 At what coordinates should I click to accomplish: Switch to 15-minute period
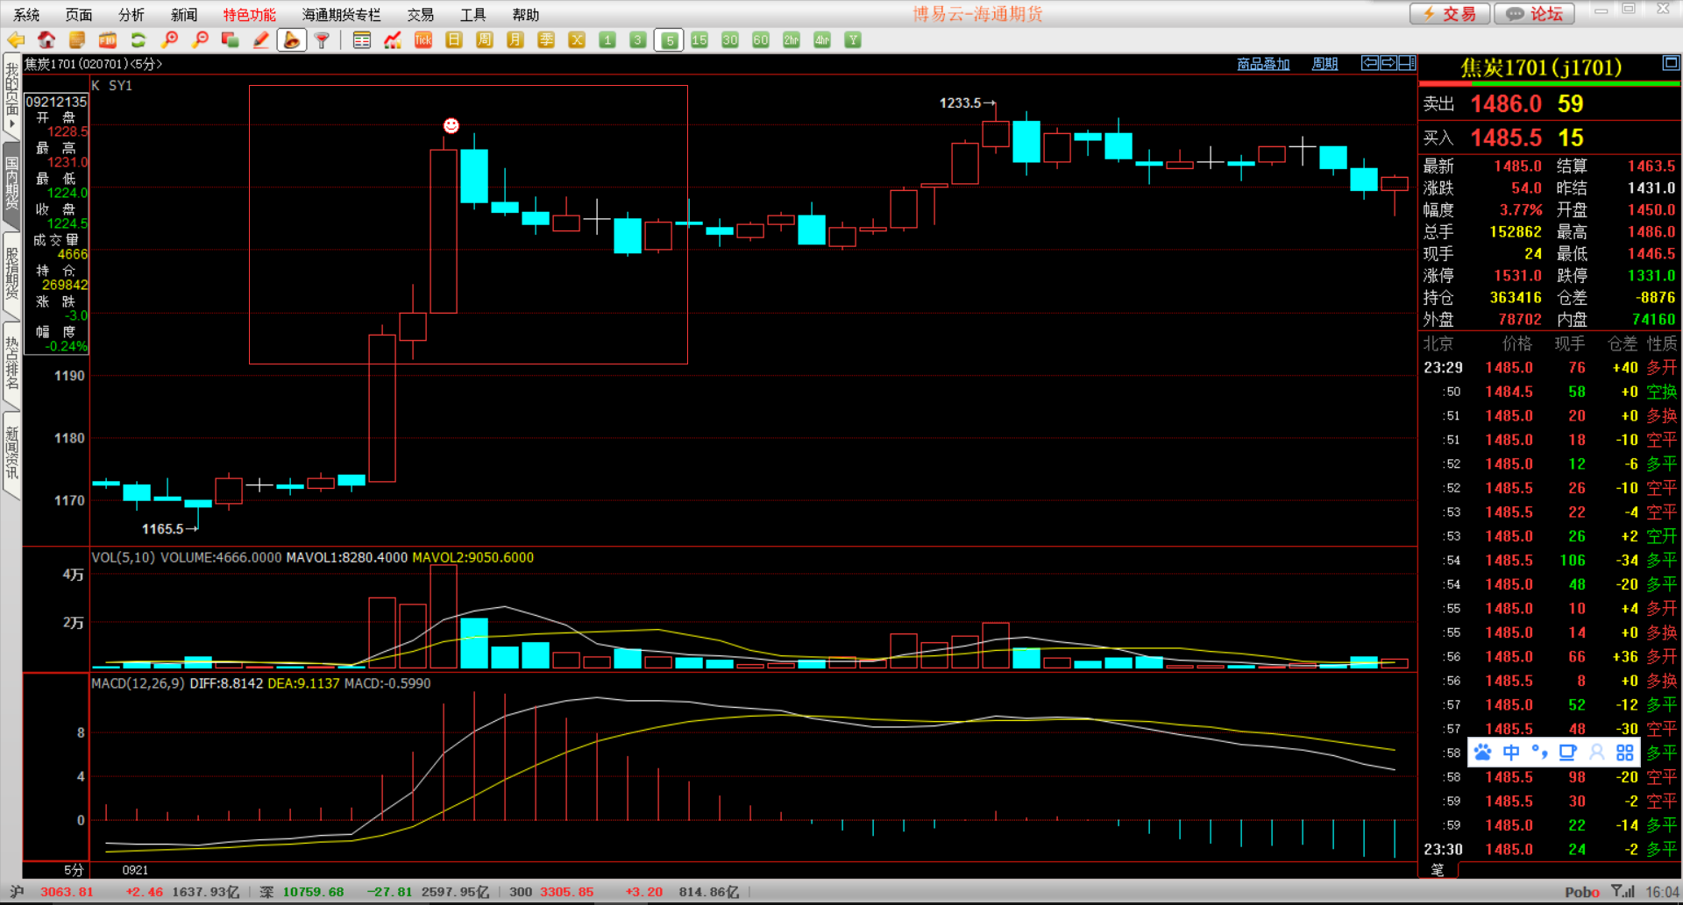coord(699,40)
